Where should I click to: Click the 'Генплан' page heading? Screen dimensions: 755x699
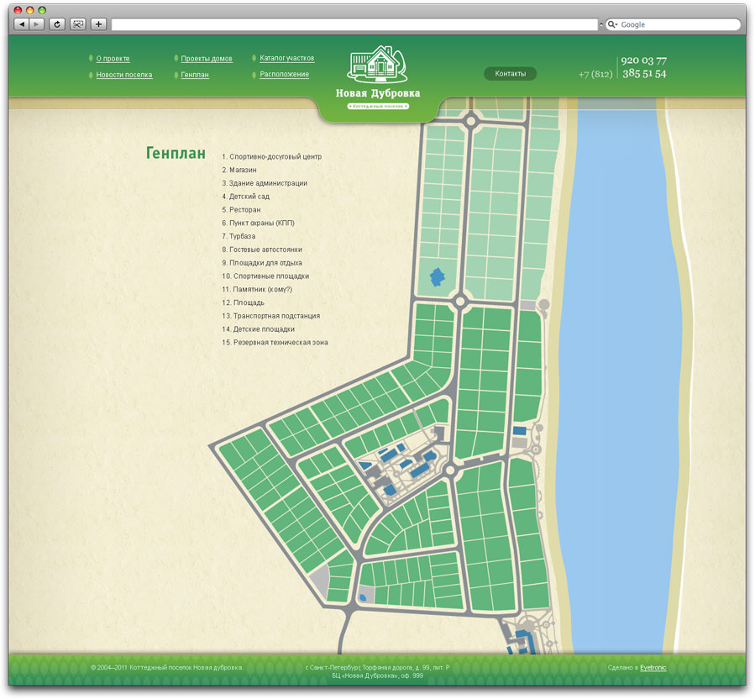[x=176, y=153]
